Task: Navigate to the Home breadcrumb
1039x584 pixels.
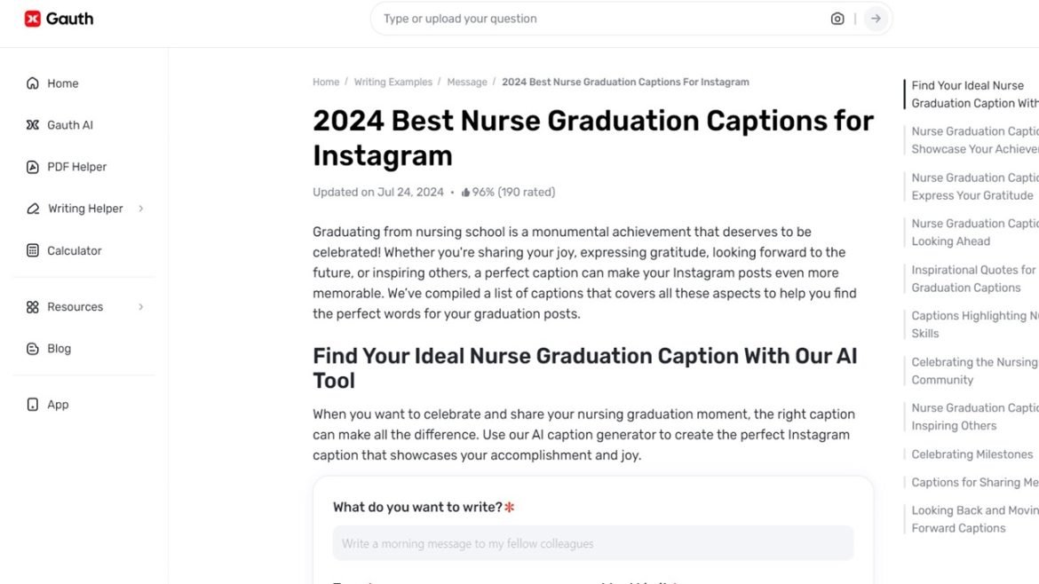Action: tap(326, 83)
